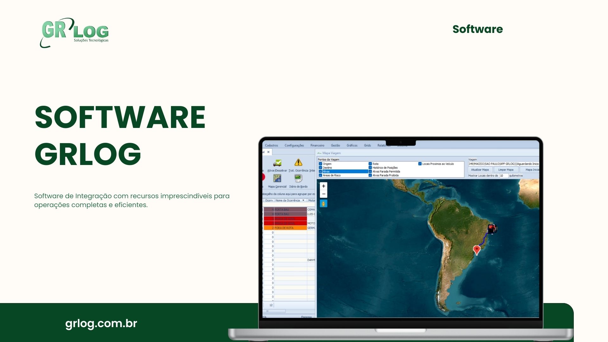The height and width of the screenshot is (342, 608).
Task: Click the Limpar Mapa button
Action: 506,170
